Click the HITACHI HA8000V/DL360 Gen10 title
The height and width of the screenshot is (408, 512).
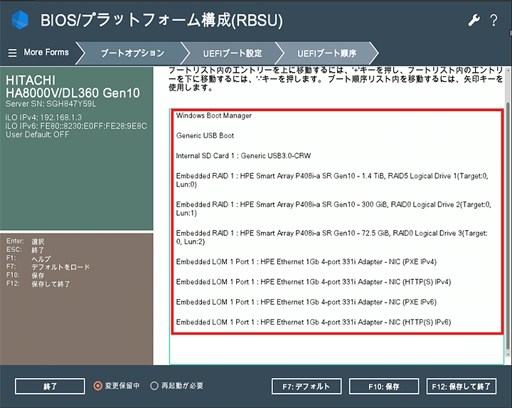[x=73, y=87]
